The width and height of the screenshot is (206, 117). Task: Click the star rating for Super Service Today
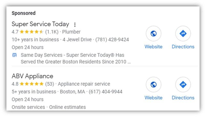pos(32,32)
